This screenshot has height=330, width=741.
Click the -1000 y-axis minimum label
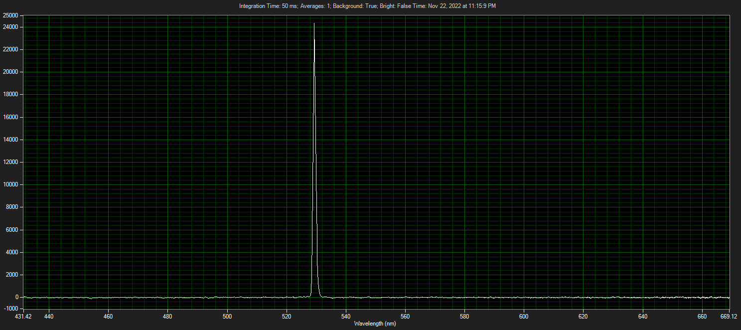[10, 309]
